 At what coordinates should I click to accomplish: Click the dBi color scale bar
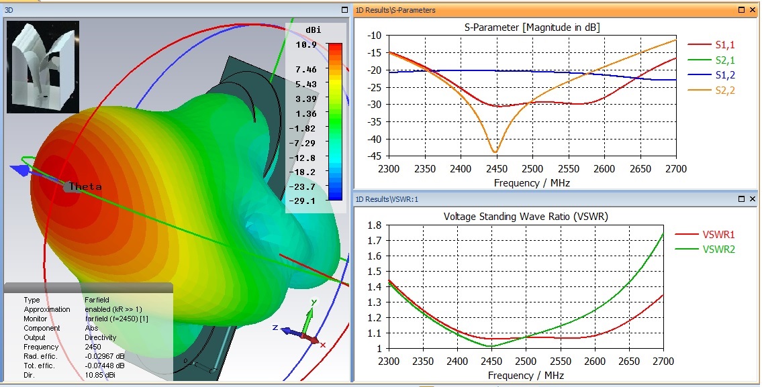pos(335,121)
